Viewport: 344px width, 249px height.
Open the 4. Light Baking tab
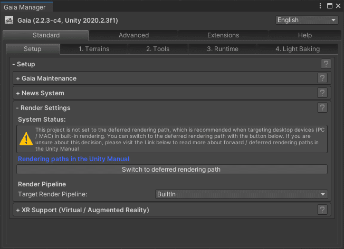(x=298, y=49)
